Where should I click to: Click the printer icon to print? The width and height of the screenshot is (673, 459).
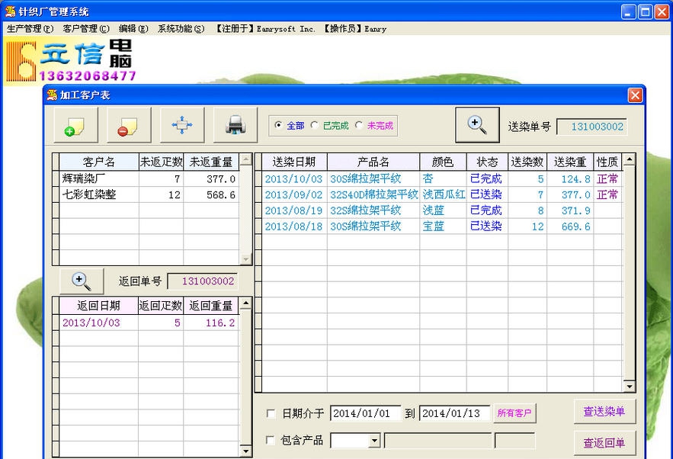pyautogui.click(x=236, y=126)
